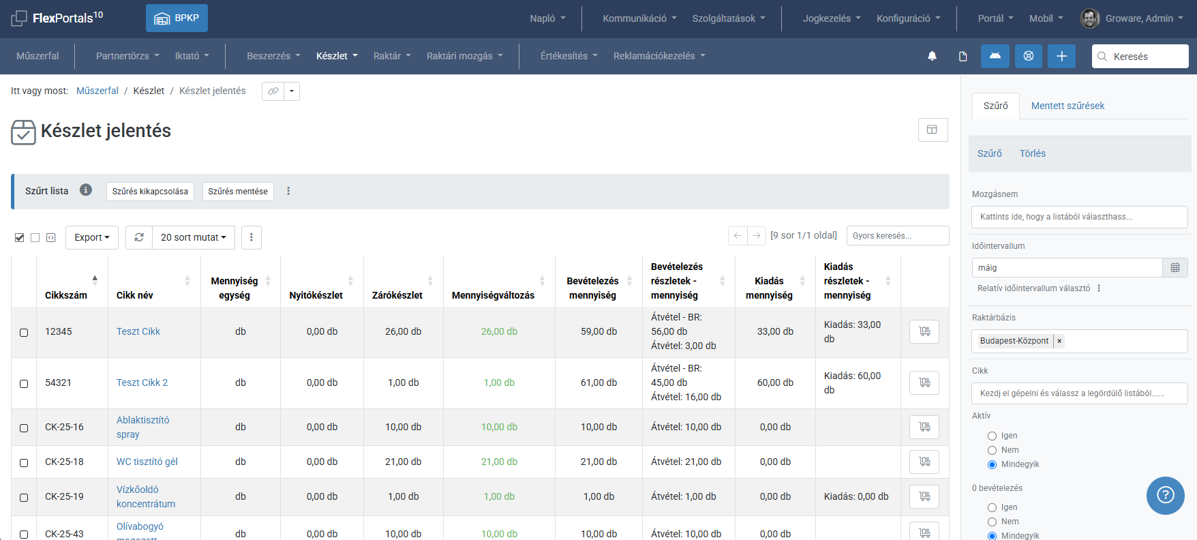Viewport: 1197px width, 540px height.
Task: Open the calendar date picker icon
Action: click(1175, 267)
